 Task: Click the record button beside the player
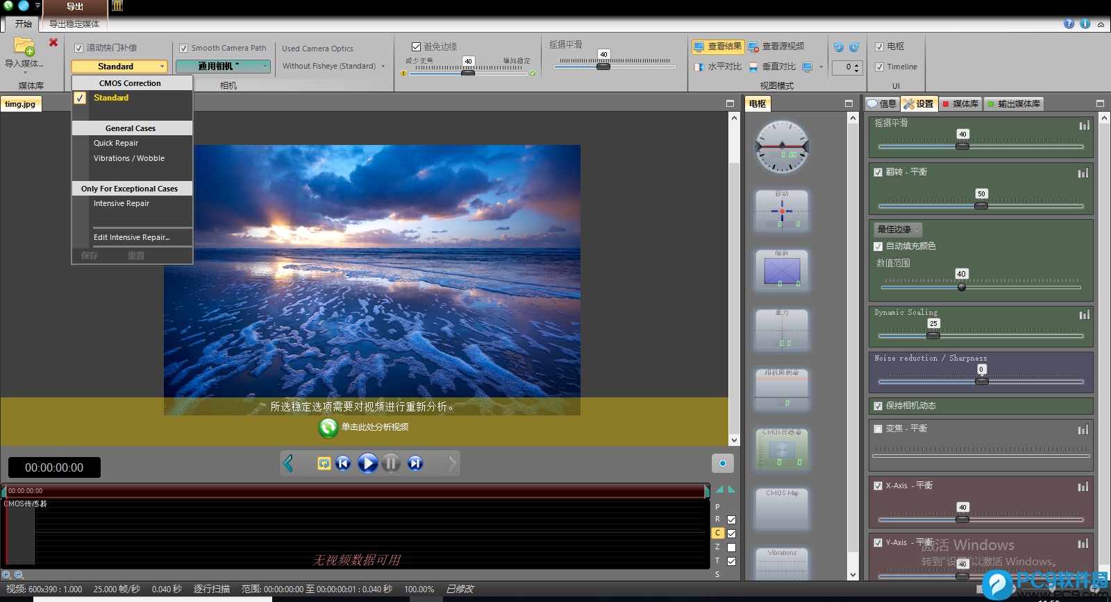(x=722, y=463)
